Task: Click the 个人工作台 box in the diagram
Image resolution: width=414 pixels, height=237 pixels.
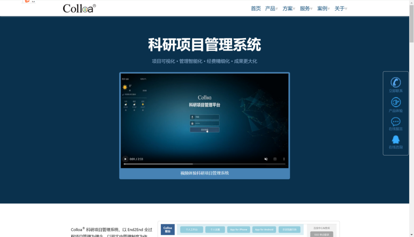Action: click(x=191, y=230)
